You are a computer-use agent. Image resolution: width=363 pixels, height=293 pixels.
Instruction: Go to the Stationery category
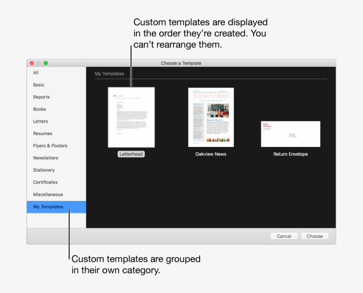click(x=44, y=170)
